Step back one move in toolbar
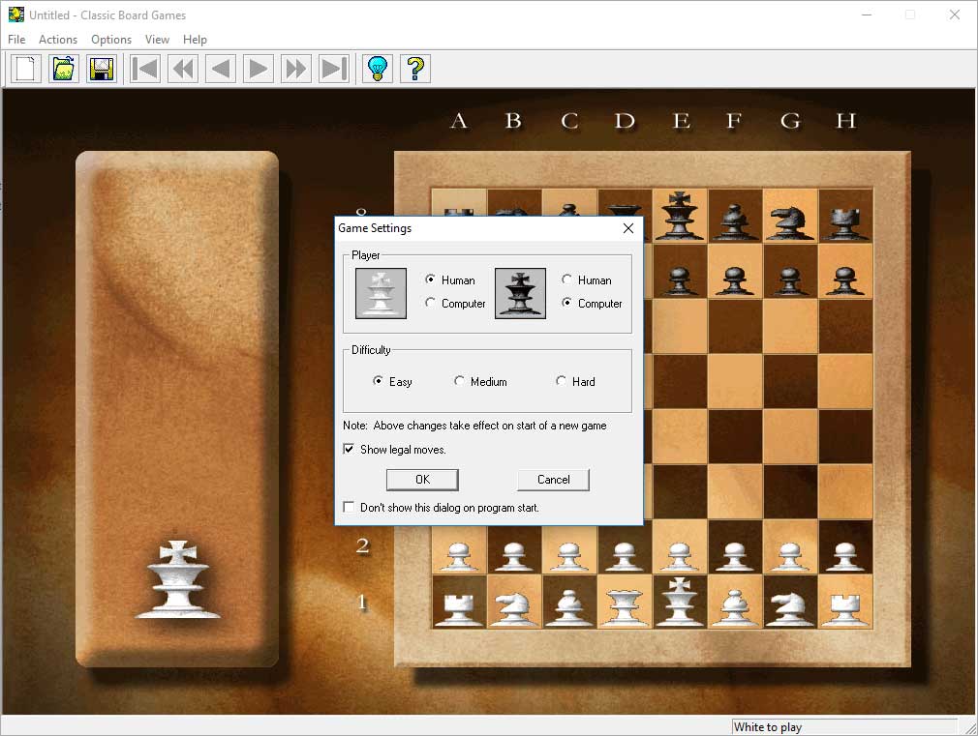978x736 pixels. click(x=221, y=69)
